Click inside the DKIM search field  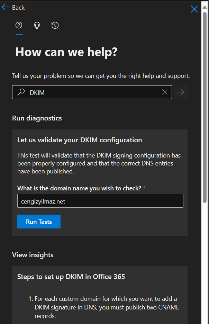(93, 92)
